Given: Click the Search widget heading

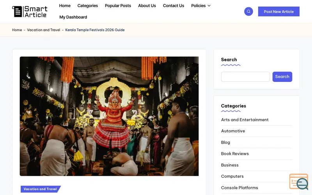Looking at the screenshot, I should tap(229, 60).
